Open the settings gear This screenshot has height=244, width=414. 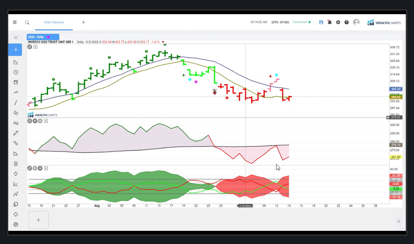coord(338,22)
